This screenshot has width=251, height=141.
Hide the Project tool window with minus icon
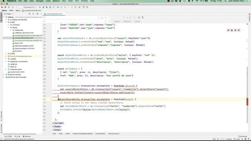[x=41, y=14]
